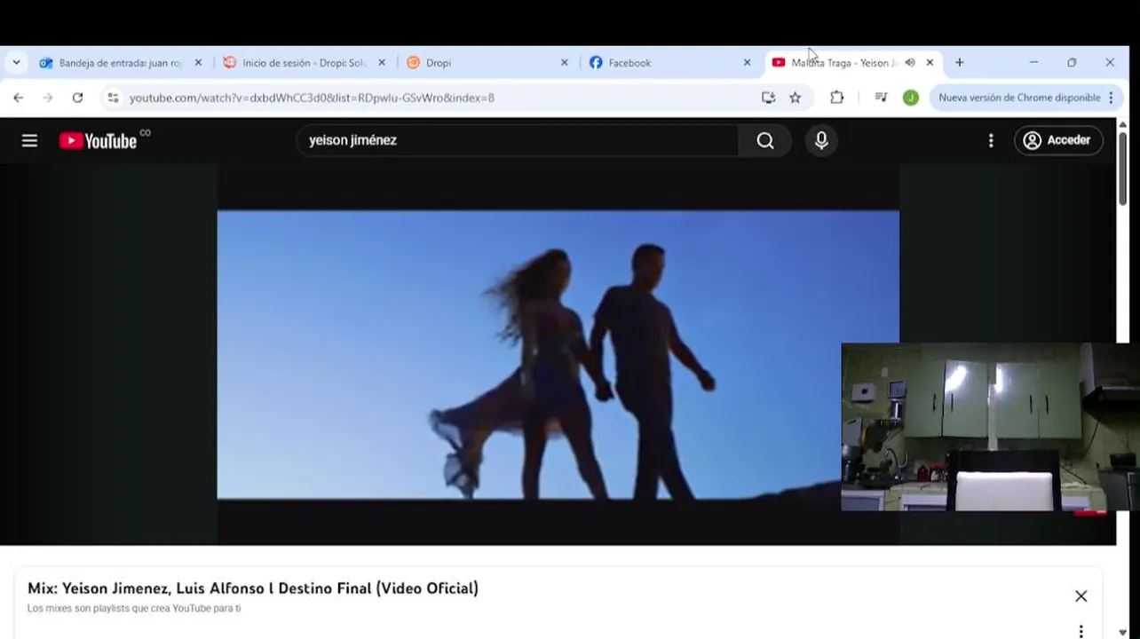This screenshot has width=1140, height=639.
Task: Mute the tab via speaker icon
Action: (910, 63)
